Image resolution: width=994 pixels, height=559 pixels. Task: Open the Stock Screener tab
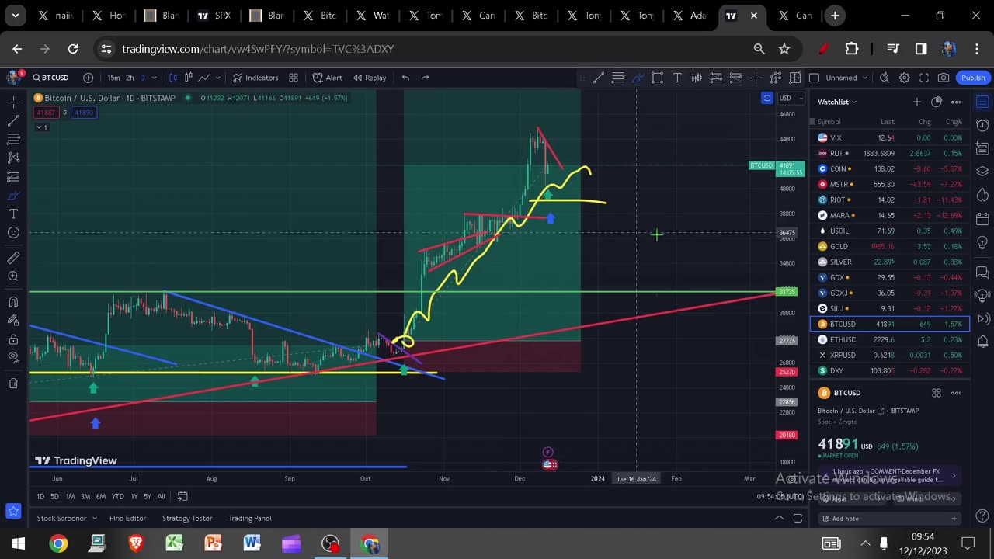coord(61,518)
